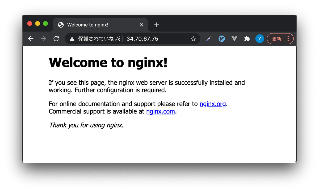Open the three-dot Chrome menu
The image size is (319, 192).
coord(288,39)
